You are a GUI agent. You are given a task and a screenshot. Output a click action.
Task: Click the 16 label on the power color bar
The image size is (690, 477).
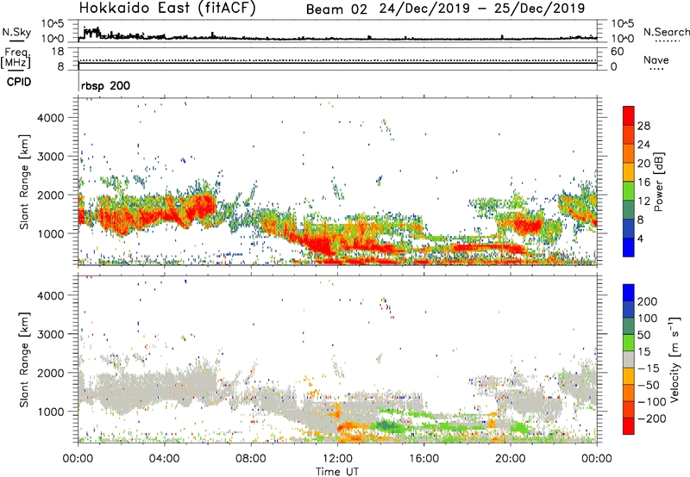(x=643, y=183)
